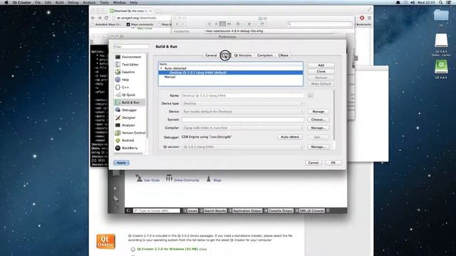Click the browser back arrow
The width and height of the screenshot is (456, 256).
tap(93, 18)
